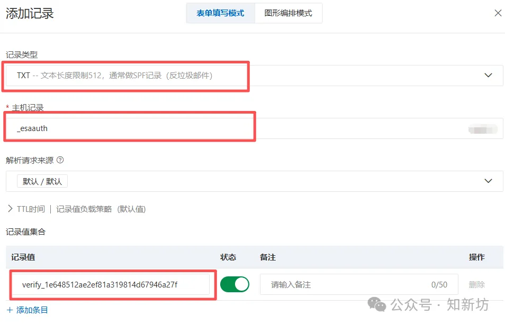Switch to the 表单填写模式 tab
505x325 pixels.
[x=220, y=13]
